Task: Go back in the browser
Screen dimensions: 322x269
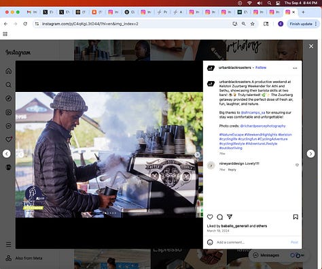Action: pos(5,24)
